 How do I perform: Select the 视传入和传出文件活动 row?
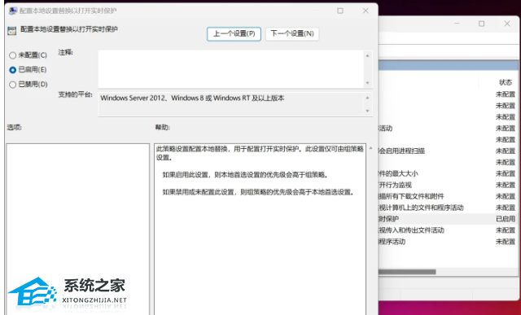click(449, 230)
